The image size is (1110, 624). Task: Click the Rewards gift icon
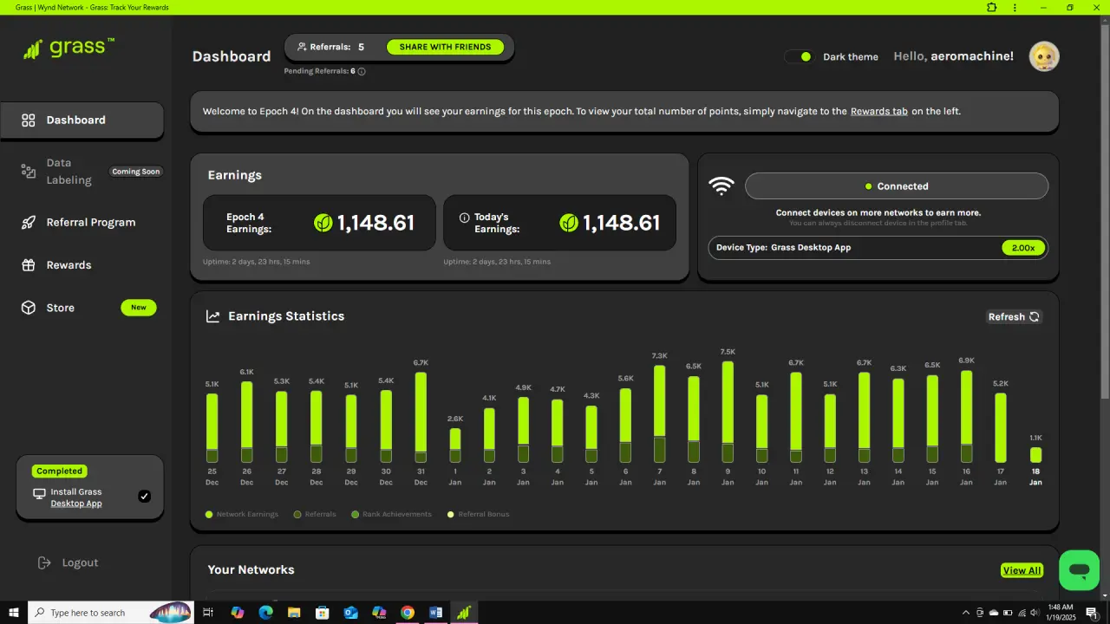(29, 265)
